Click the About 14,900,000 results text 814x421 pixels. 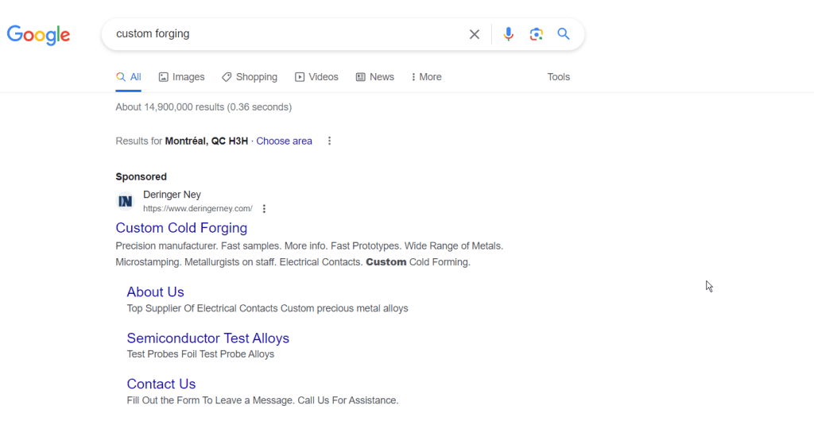point(203,107)
